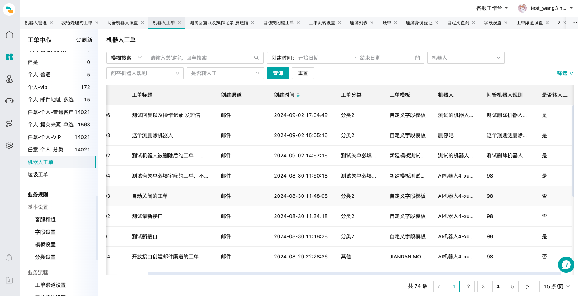Open ticket 测试最新接口 row
The height and width of the screenshot is (296, 578).
tap(339, 216)
